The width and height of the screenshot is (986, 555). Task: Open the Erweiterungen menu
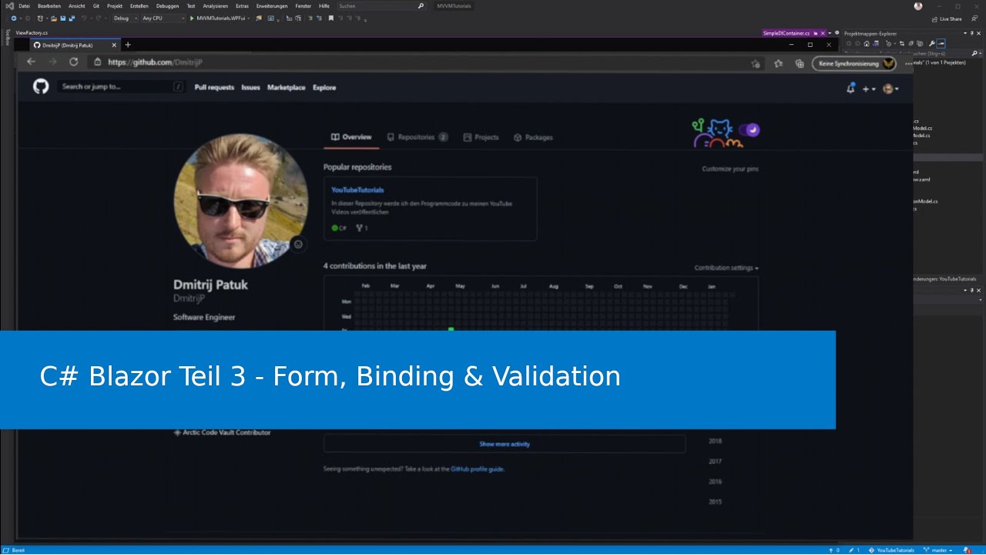[x=272, y=6]
